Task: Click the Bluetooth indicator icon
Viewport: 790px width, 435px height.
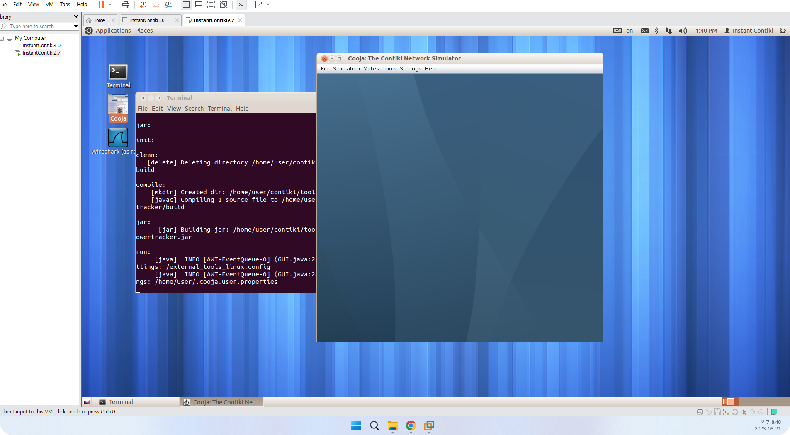Action: [656, 31]
